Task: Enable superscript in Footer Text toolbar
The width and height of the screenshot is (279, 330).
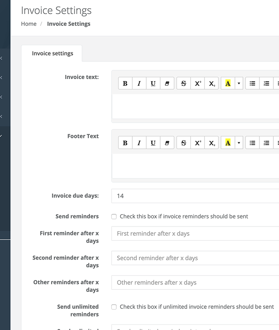Action: pyautogui.click(x=198, y=143)
